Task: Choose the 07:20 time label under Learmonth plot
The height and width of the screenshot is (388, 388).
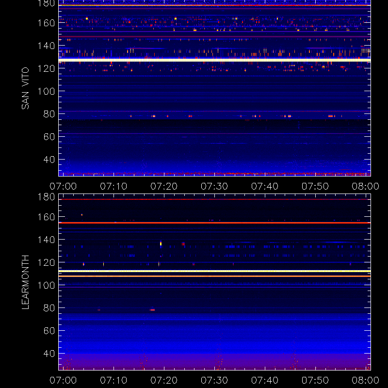Action: pyautogui.click(x=164, y=380)
